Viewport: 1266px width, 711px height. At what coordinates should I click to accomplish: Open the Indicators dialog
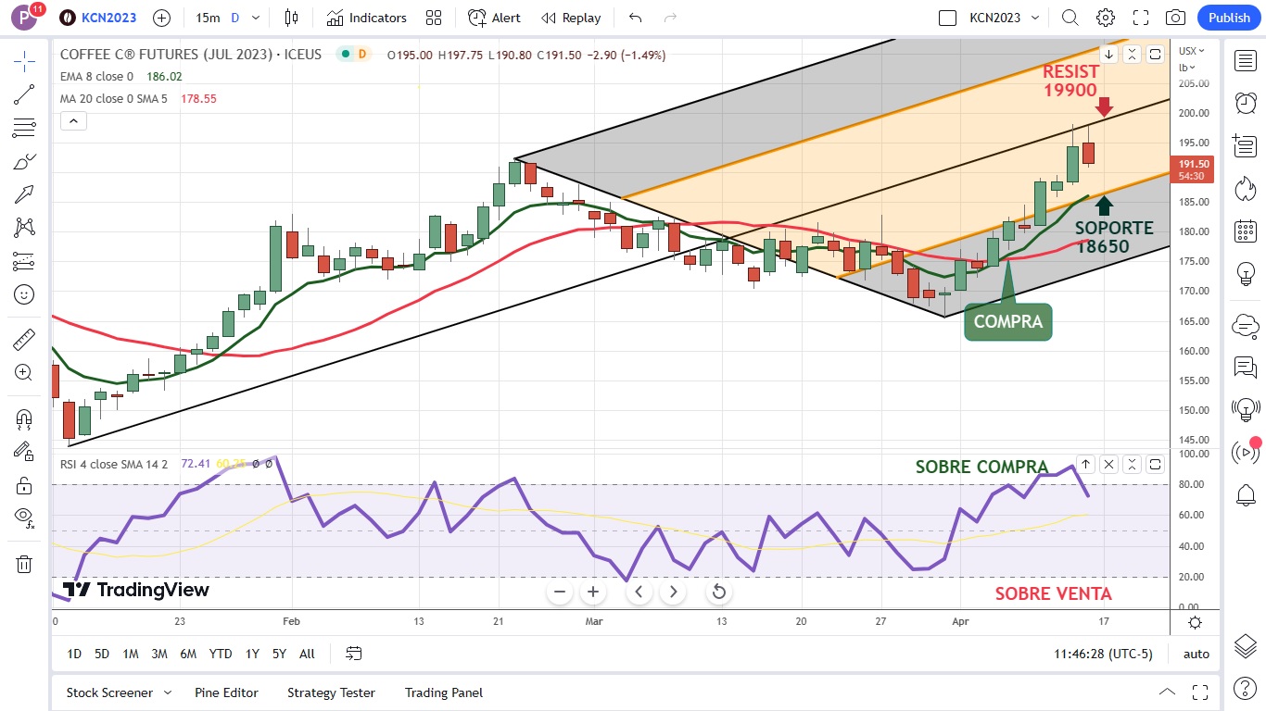[x=366, y=18]
